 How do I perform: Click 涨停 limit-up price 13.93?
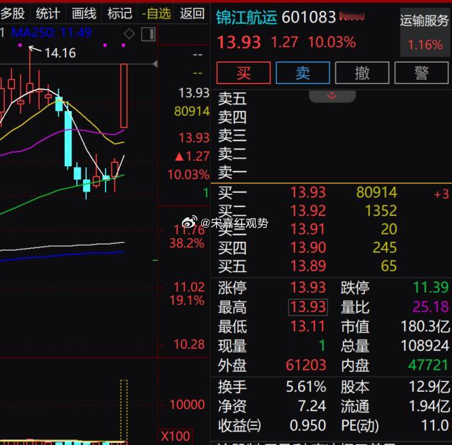[x=308, y=288]
